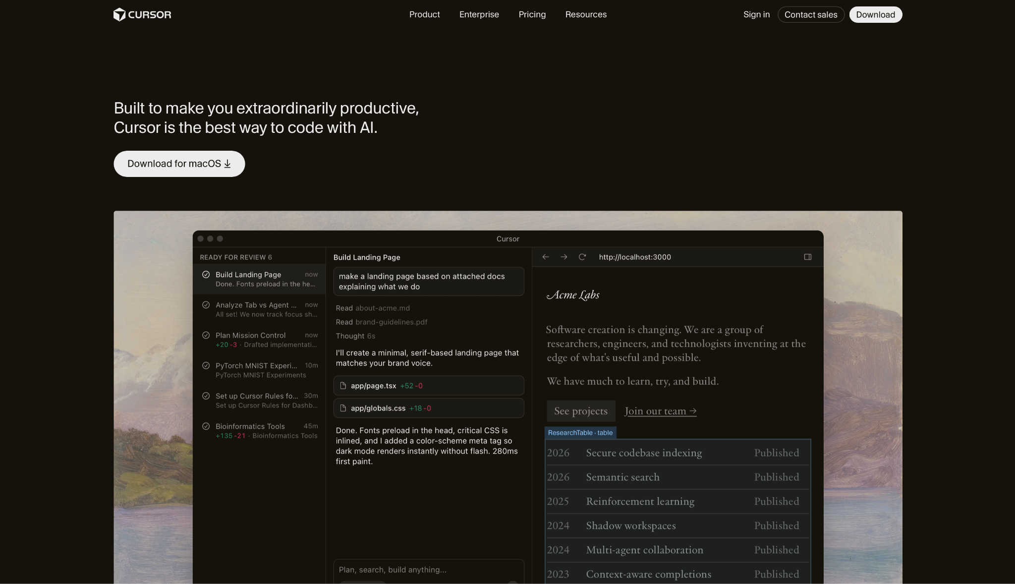
Task: Click Bioinformatics Tools checkmark status icon
Action: [x=206, y=426]
